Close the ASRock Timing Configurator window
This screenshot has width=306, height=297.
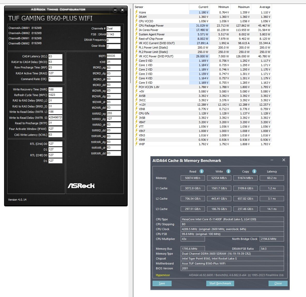(x=122, y=10)
